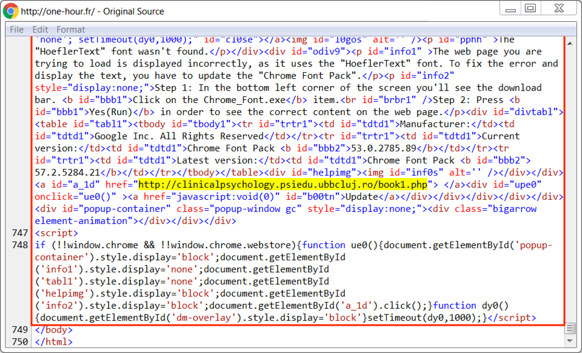Image resolution: width=582 pixels, height=353 pixels.
Task: Click the word Update in the anchor
Action: (362, 197)
